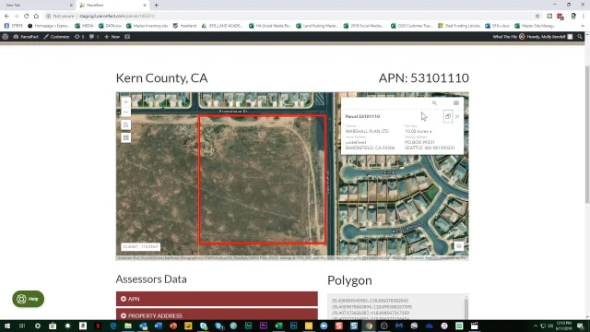Open ParcelFact site menu in admin bar

coord(26,37)
